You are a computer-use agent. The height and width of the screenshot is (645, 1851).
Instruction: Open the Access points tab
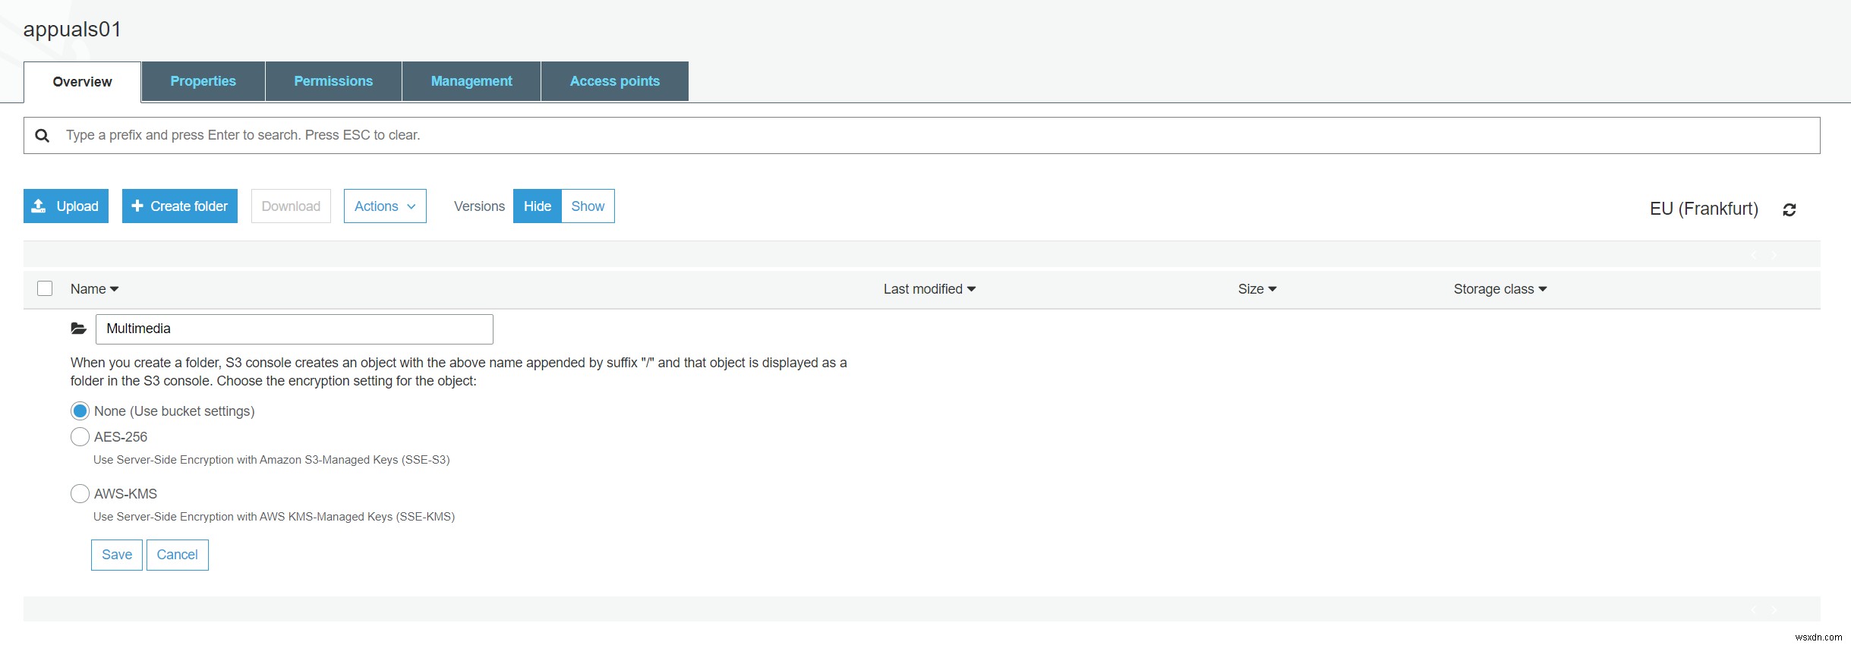615,81
